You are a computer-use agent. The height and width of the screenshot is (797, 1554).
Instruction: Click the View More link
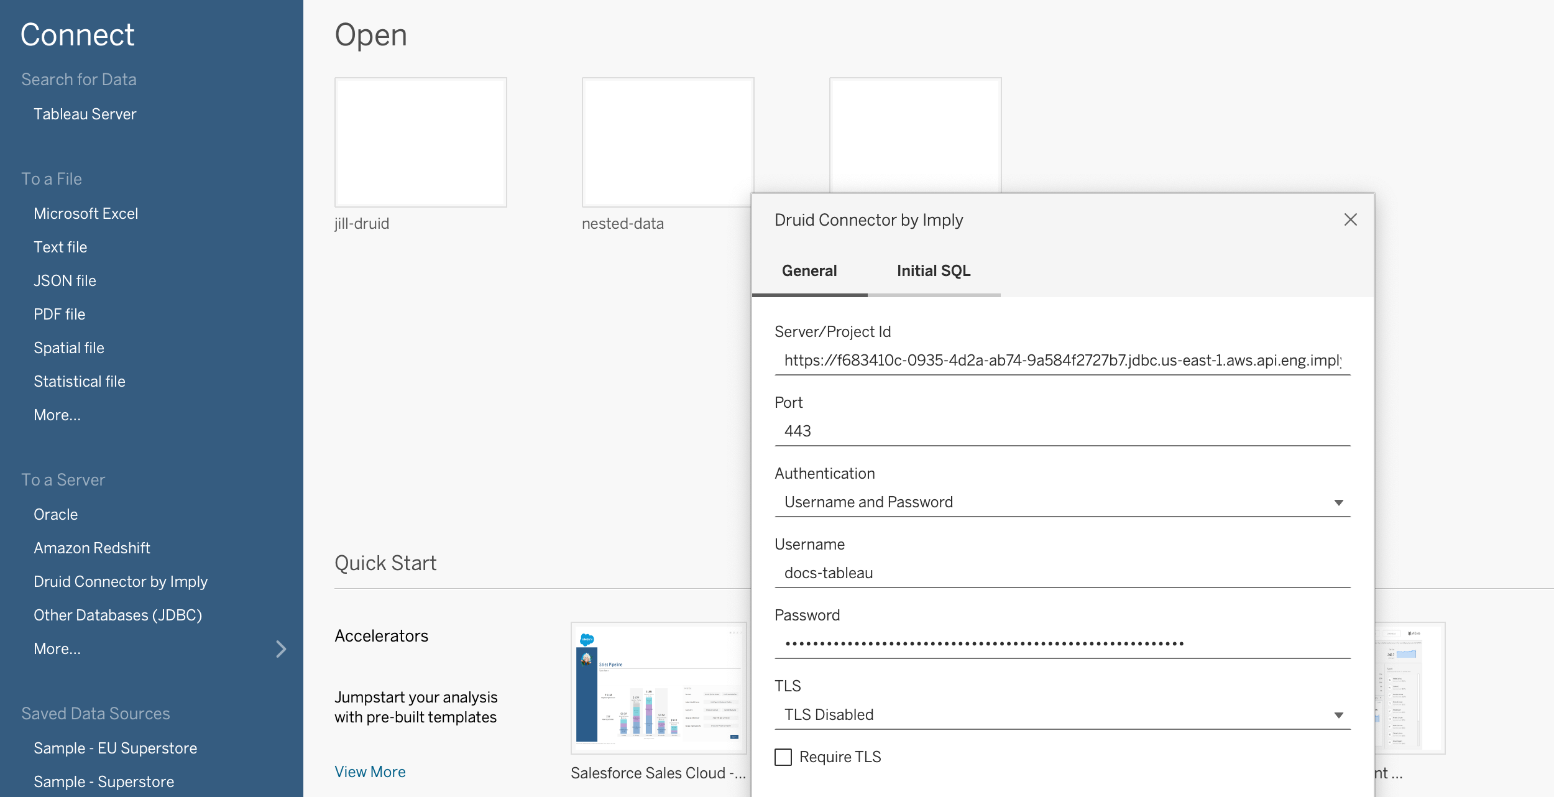coord(370,772)
